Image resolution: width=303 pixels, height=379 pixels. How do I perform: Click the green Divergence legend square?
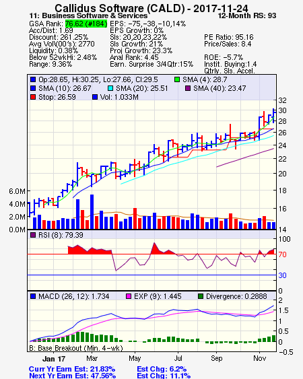click(201, 296)
